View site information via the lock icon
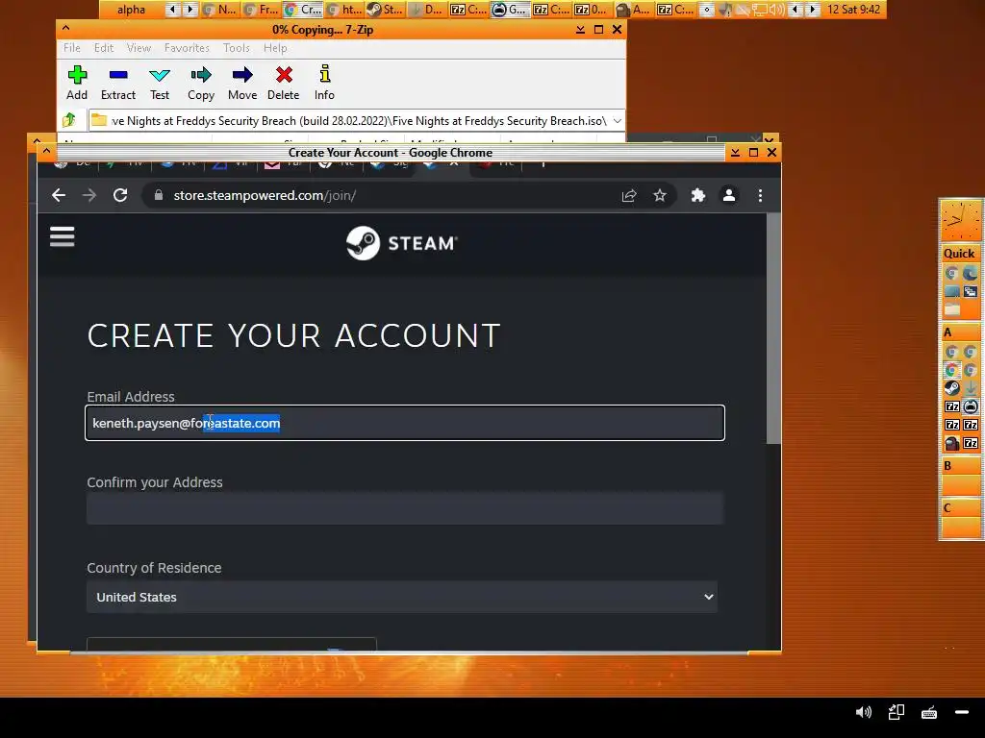This screenshot has width=985, height=738. point(159,195)
